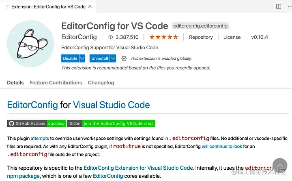Click the GitHub Actions success badge
Image resolution: width=292 pixels, height=181 pixels.
[x=36, y=124]
